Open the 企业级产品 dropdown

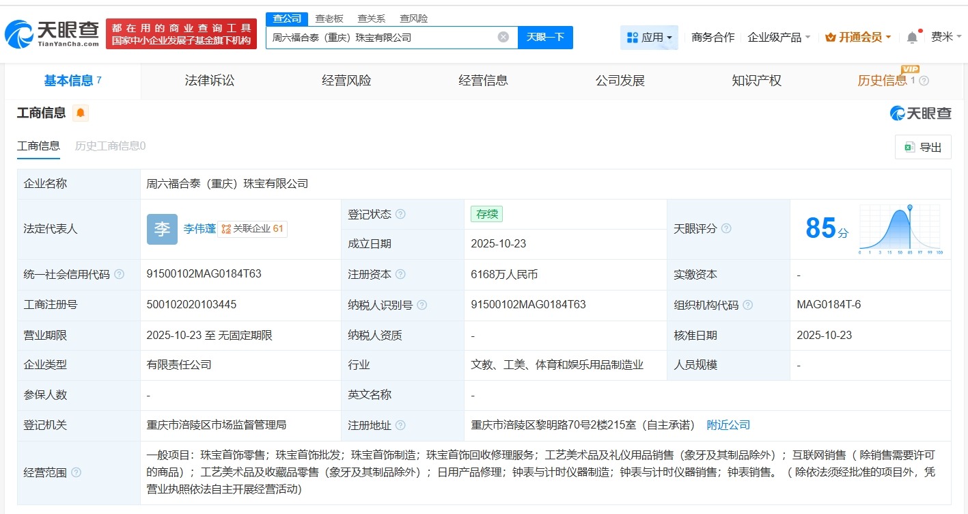777,37
